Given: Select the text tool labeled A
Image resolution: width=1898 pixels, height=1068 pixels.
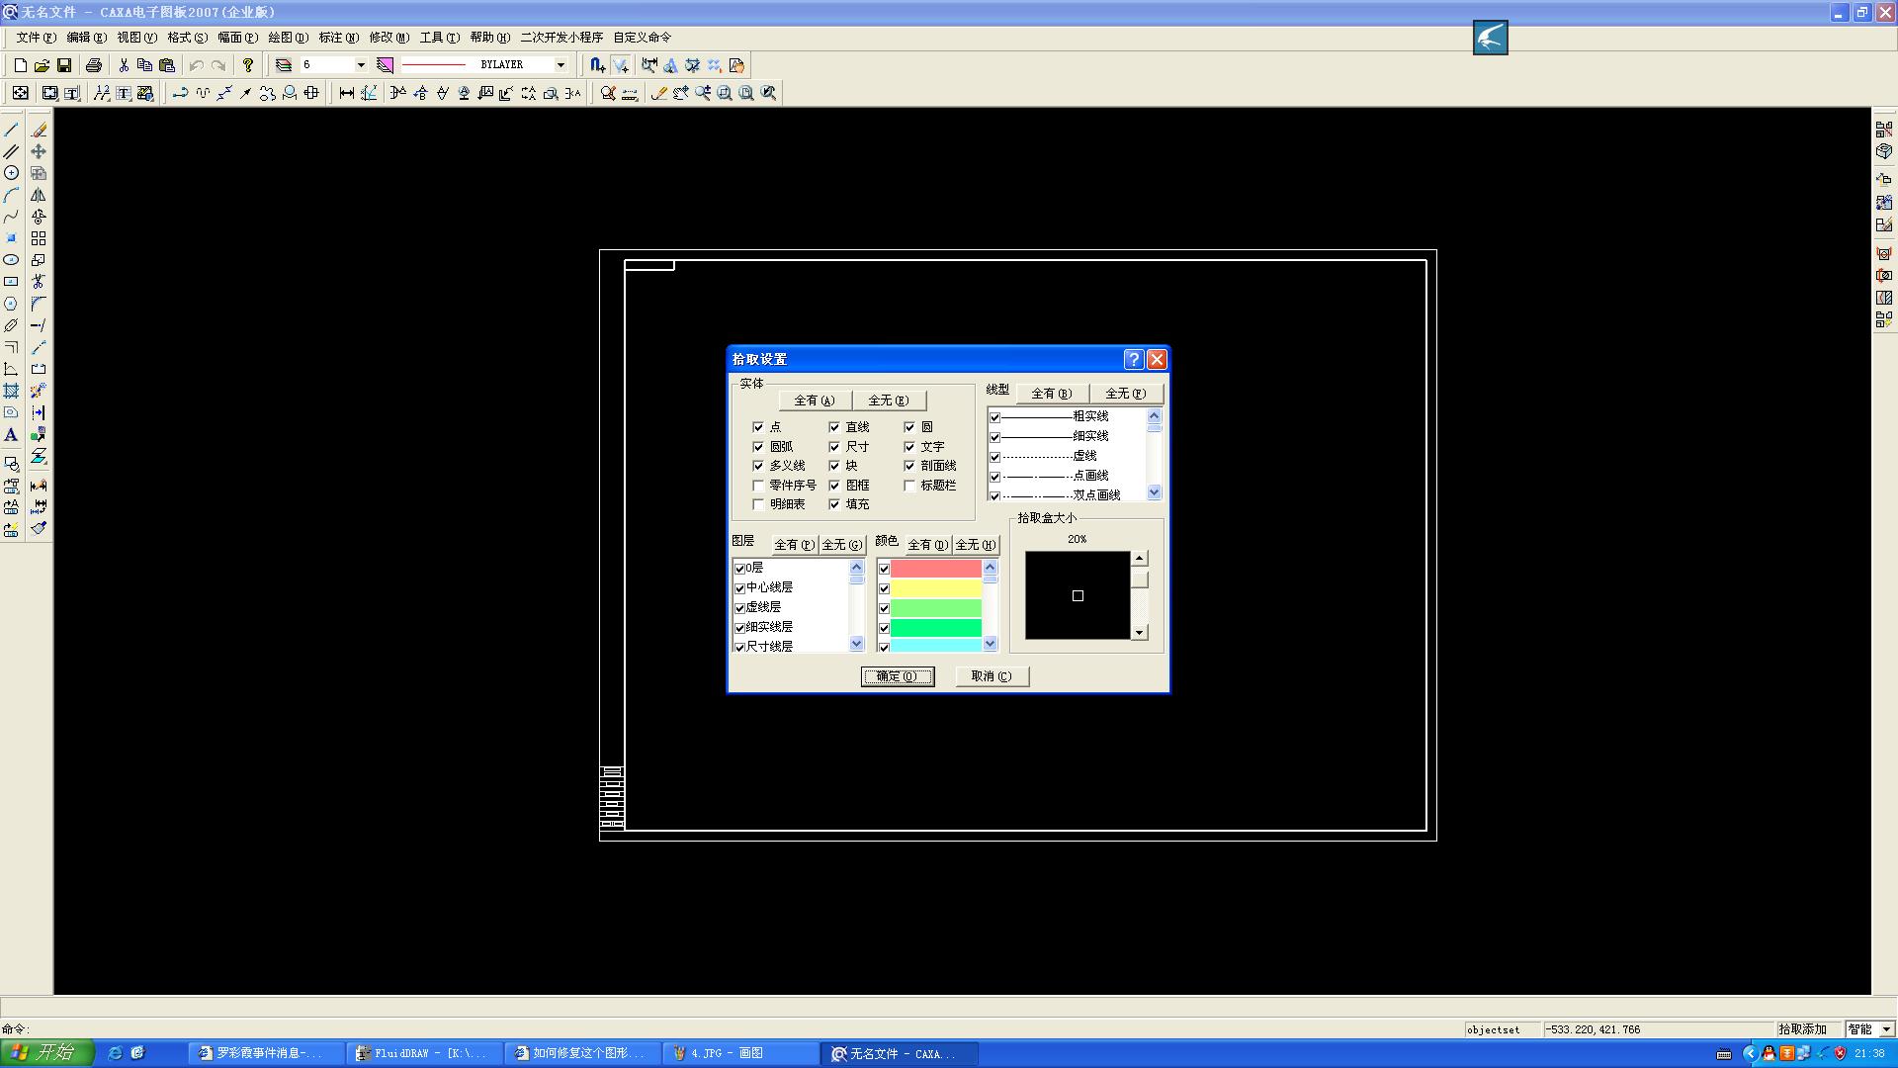Looking at the screenshot, I should 12,435.
